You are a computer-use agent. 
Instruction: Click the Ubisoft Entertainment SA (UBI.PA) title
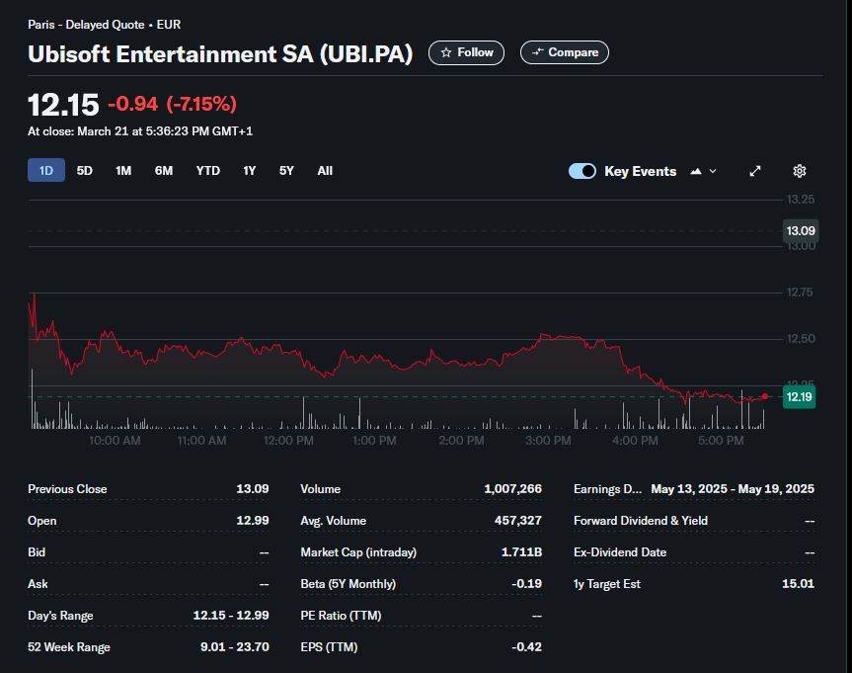220,54
